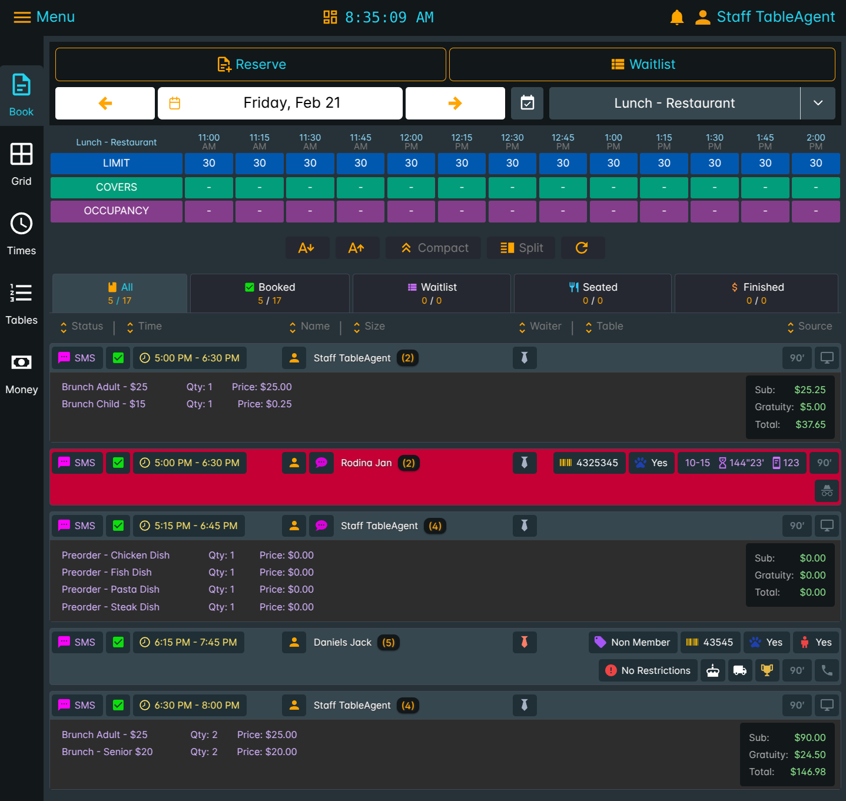This screenshot has width=846, height=801.
Task: Click the birthday cake icon on Daniels Jack booking
Action: tap(712, 670)
